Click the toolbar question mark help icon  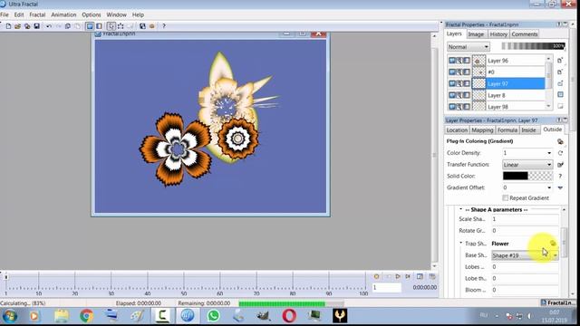pyautogui.click(x=164, y=26)
